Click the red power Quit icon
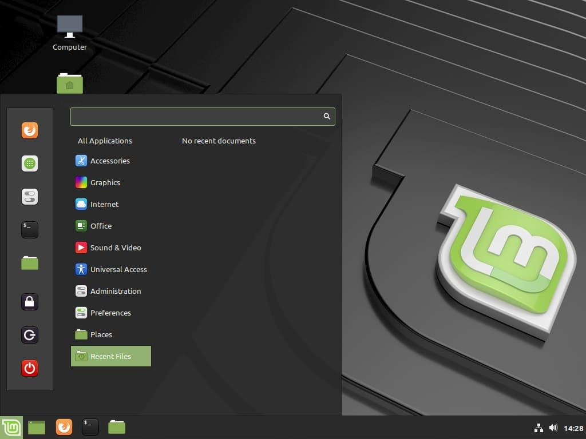586x439 pixels. pos(30,368)
